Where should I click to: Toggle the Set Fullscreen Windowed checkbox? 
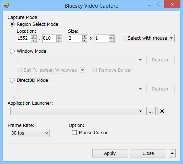[19, 70]
